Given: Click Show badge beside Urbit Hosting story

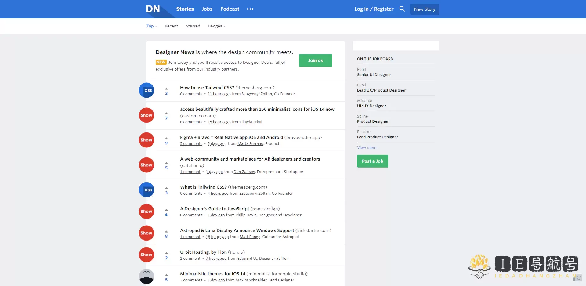Looking at the screenshot, I should pyautogui.click(x=146, y=255).
